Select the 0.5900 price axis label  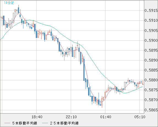point(151,40)
